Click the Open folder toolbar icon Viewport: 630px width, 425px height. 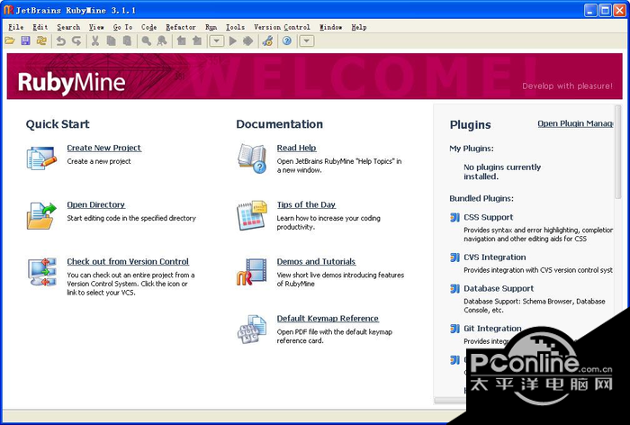pos(10,41)
